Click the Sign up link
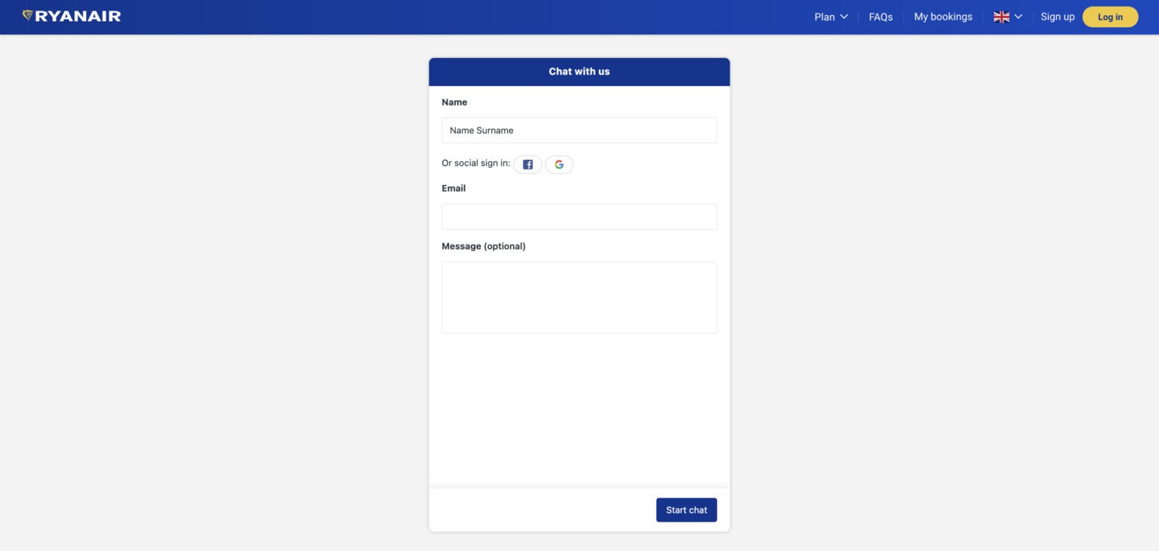 click(x=1057, y=17)
